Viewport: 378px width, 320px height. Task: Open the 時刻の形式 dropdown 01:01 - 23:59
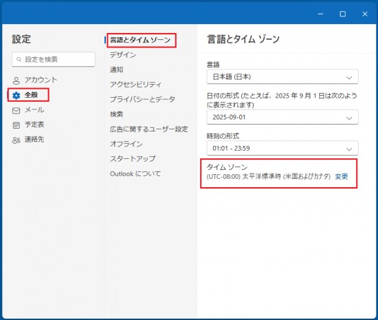(282, 148)
